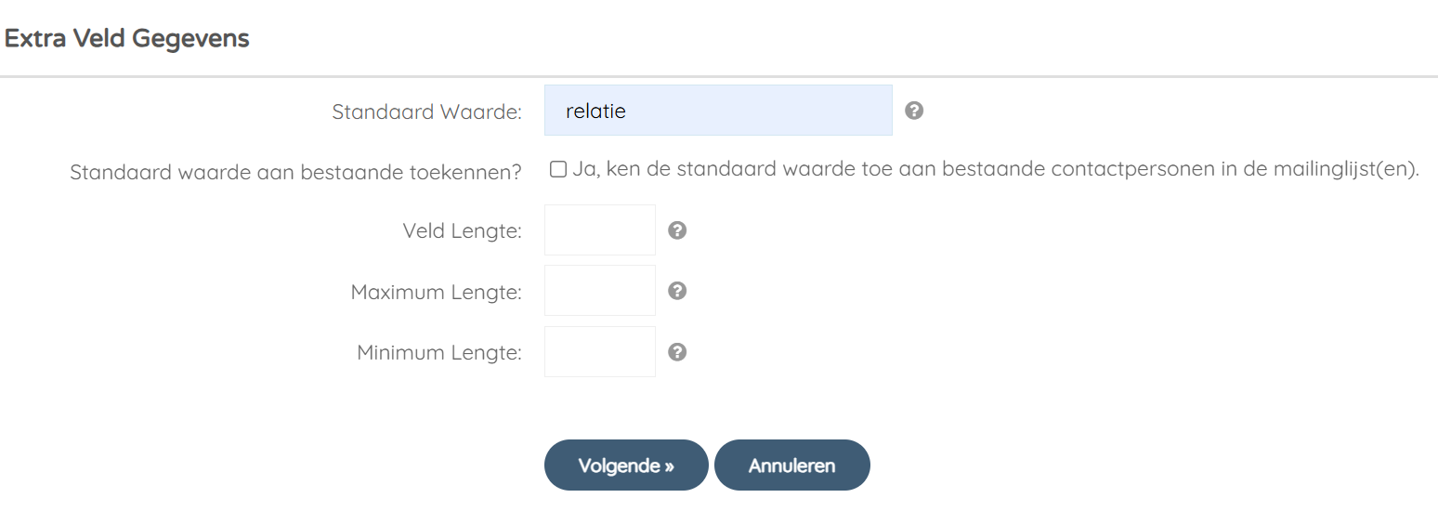Open the question mark icon for Minimum Lengte

(677, 352)
